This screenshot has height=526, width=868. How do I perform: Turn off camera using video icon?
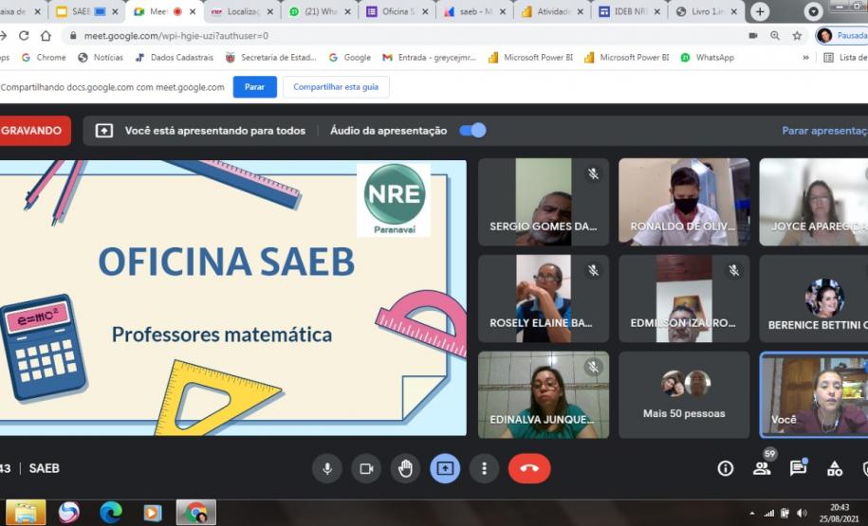coord(366,468)
